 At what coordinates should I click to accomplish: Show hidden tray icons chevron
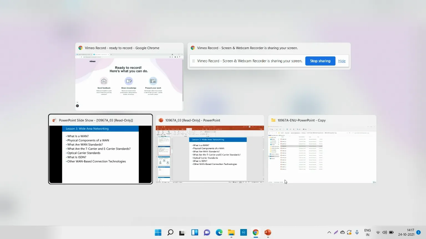pyautogui.click(x=329, y=232)
